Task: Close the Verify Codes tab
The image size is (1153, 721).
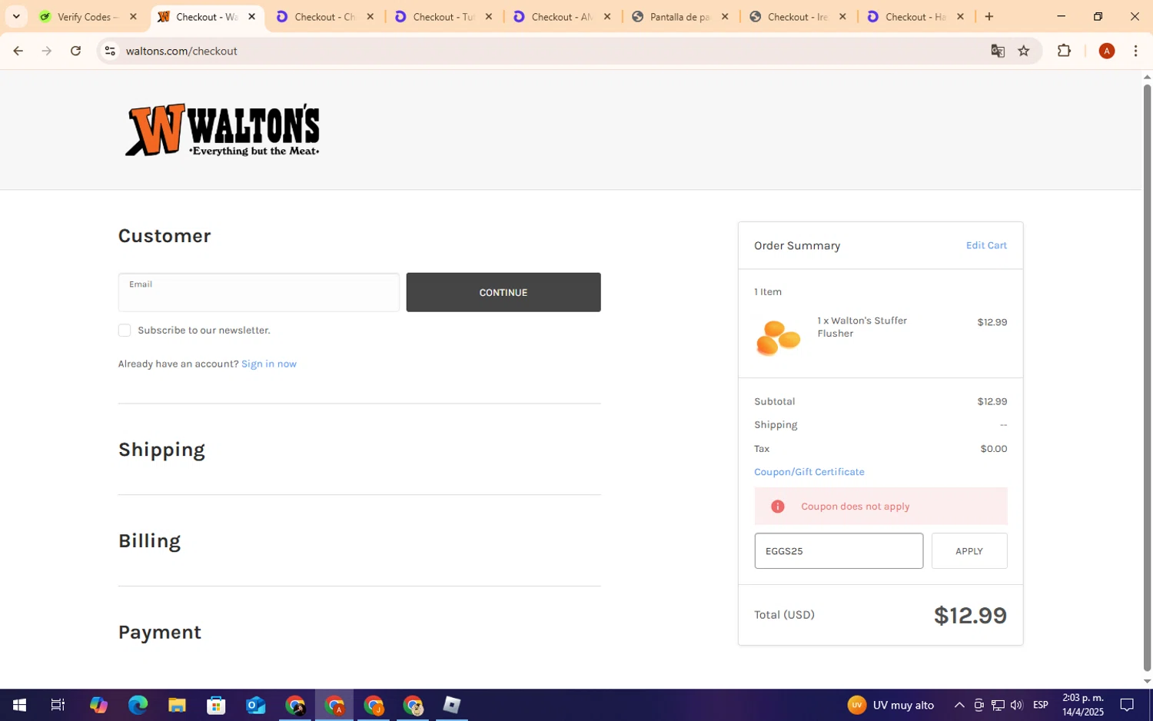Action: tap(133, 16)
